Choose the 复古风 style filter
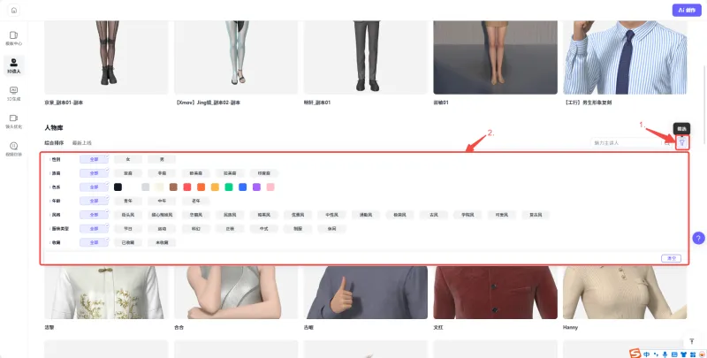This screenshot has height=358, width=707. 536,215
